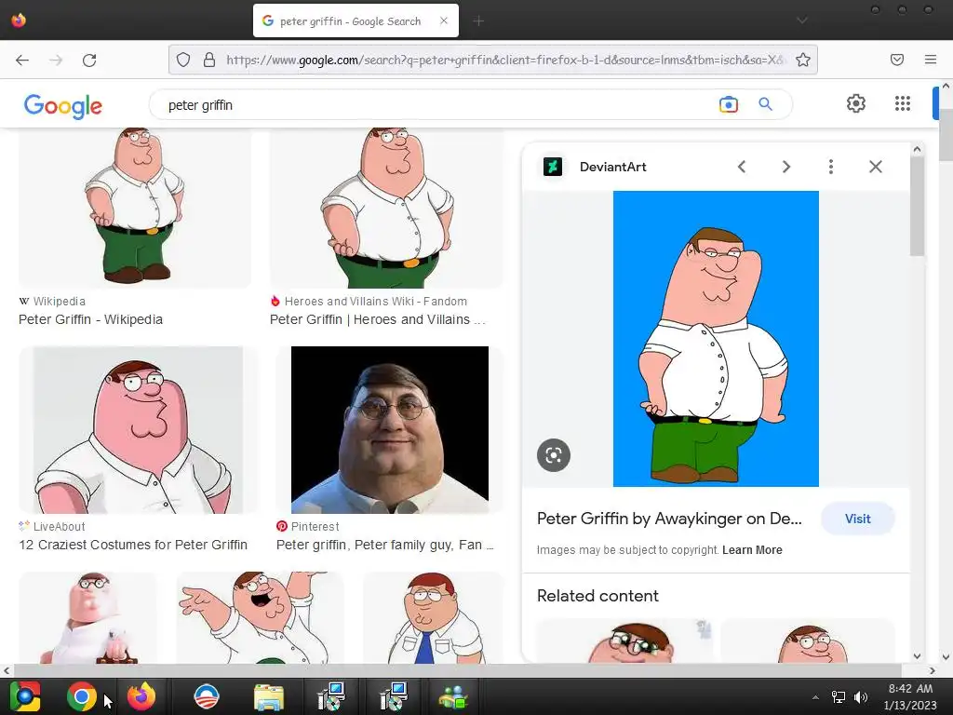The width and height of the screenshot is (953, 715).
Task: Click 12 Craziest Costumes for Peter Griffin
Action: pos(133,545)
